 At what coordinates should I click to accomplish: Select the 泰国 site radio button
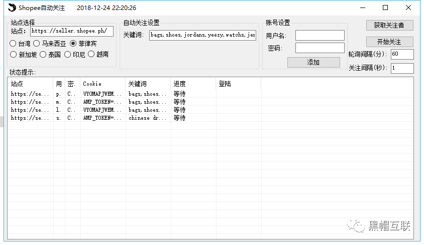[43, 55]
